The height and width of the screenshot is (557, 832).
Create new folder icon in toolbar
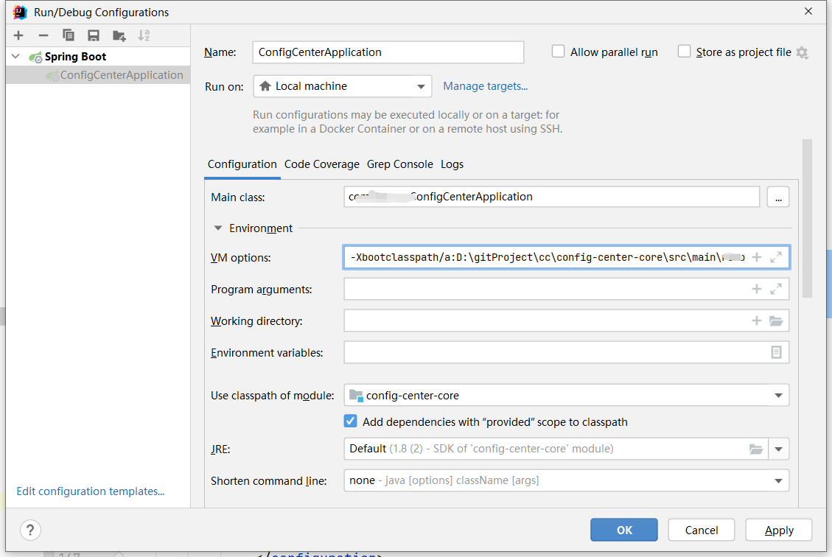point(119,35)
